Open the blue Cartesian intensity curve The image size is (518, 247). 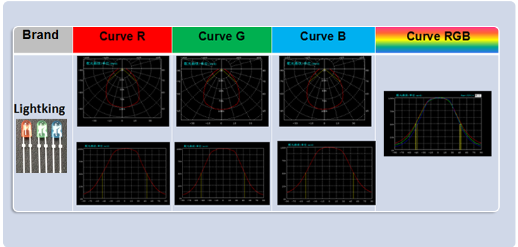click(327, 173)
